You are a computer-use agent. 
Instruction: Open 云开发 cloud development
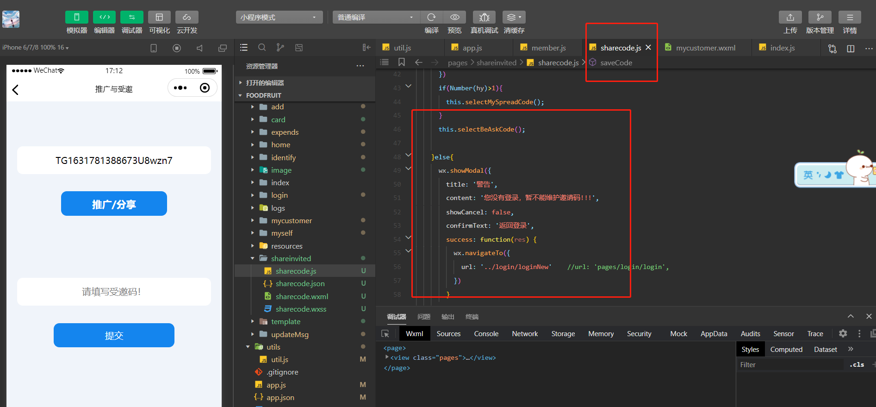(x=187, y=17)
